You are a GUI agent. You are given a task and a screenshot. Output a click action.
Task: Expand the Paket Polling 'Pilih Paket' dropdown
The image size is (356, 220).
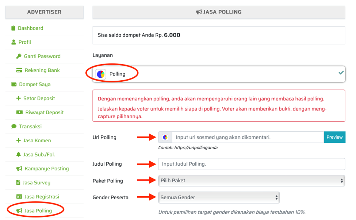(252, 180)
